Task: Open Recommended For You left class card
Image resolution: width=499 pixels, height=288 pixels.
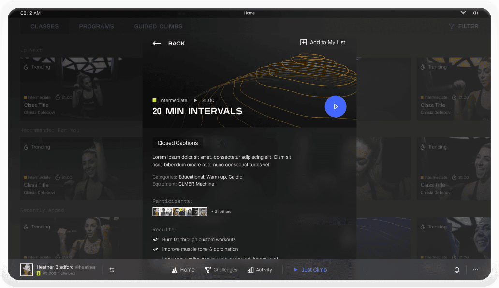Action: pyautogui.click(x=81, y=169)
